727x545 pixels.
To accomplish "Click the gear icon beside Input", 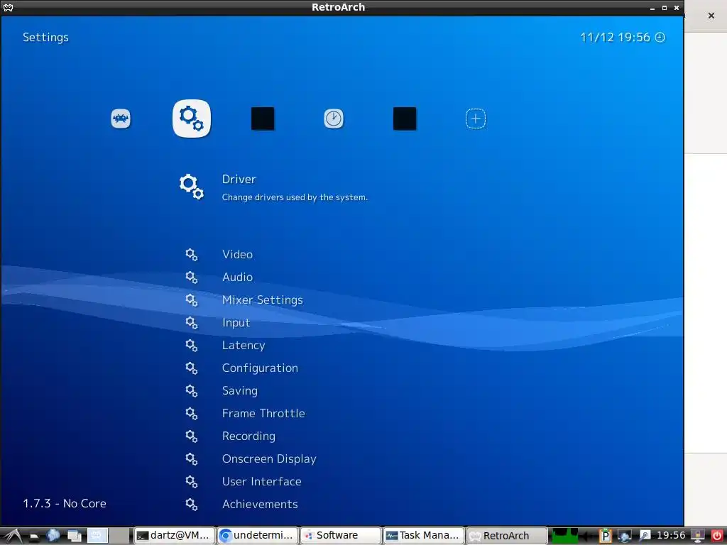I will click(192, 323).
